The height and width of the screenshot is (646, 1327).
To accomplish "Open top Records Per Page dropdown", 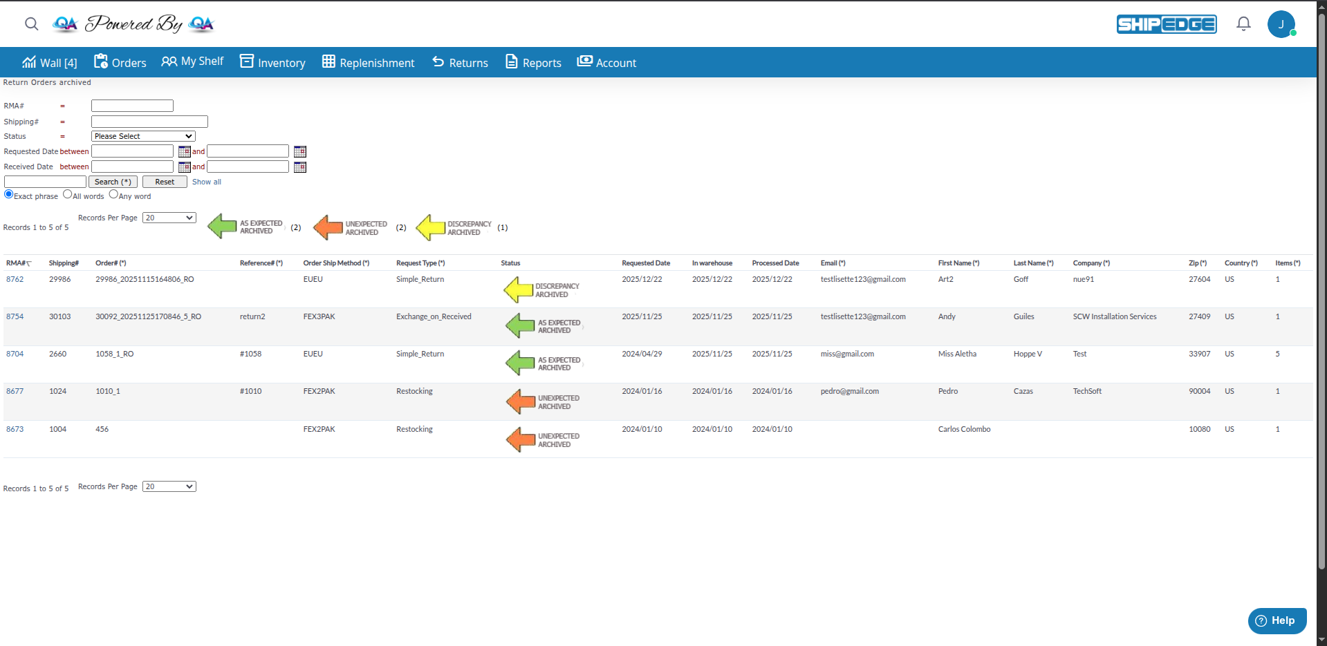I will tap(169, 218).
